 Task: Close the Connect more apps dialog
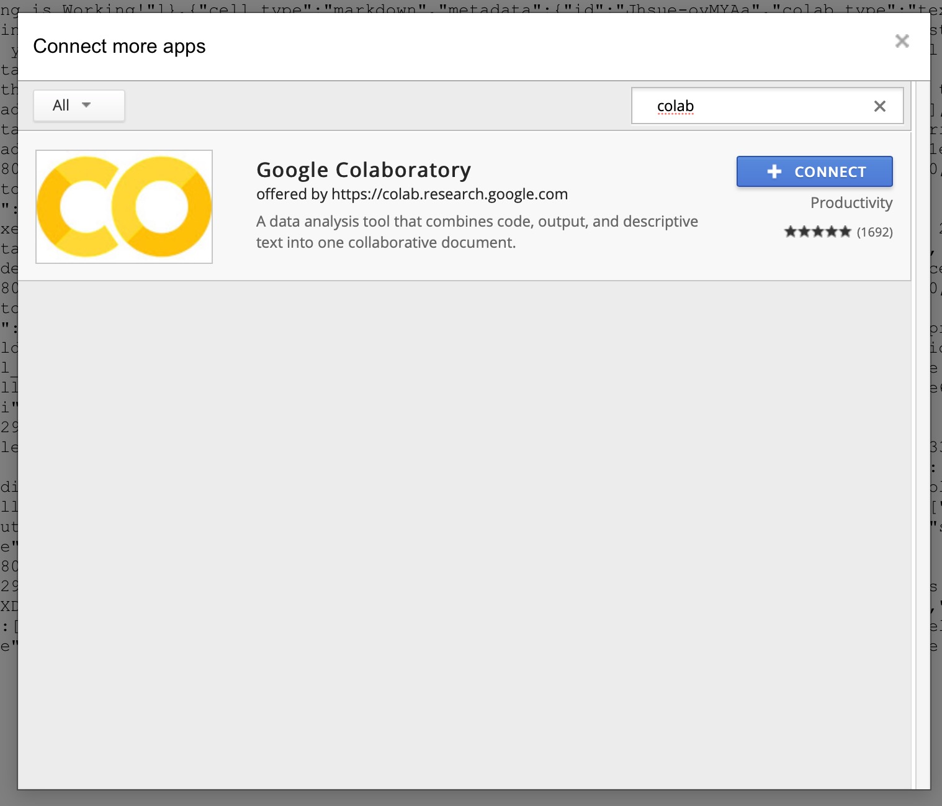902,41
